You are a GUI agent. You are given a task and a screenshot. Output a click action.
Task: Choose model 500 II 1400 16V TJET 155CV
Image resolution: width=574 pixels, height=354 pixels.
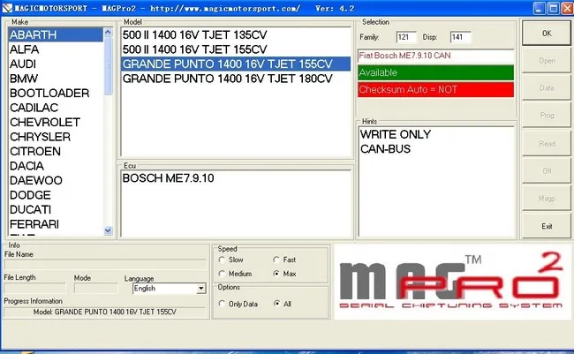click(236, 49)
